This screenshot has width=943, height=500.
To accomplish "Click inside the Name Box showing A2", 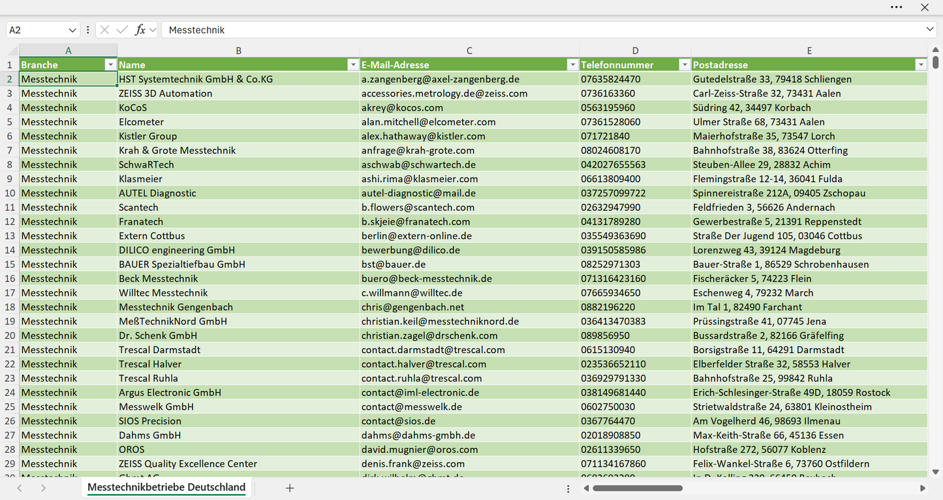I will [x=37, y=30].
